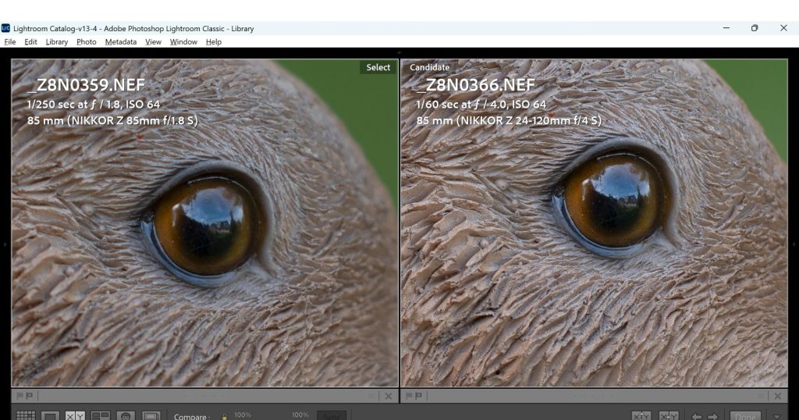Click the Candidate label badge
This screenshot has width=799, height=420.
pos(430,67)
